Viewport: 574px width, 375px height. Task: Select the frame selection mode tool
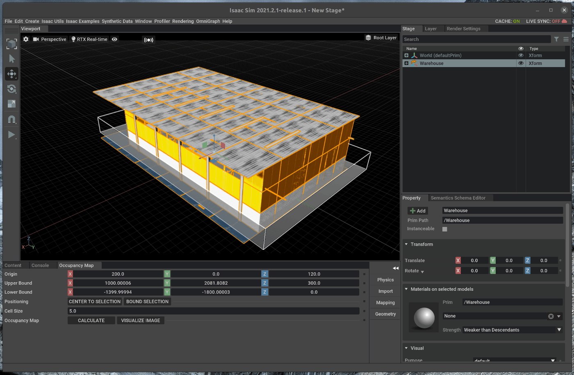pyautogui.click(x=11, y=44)
